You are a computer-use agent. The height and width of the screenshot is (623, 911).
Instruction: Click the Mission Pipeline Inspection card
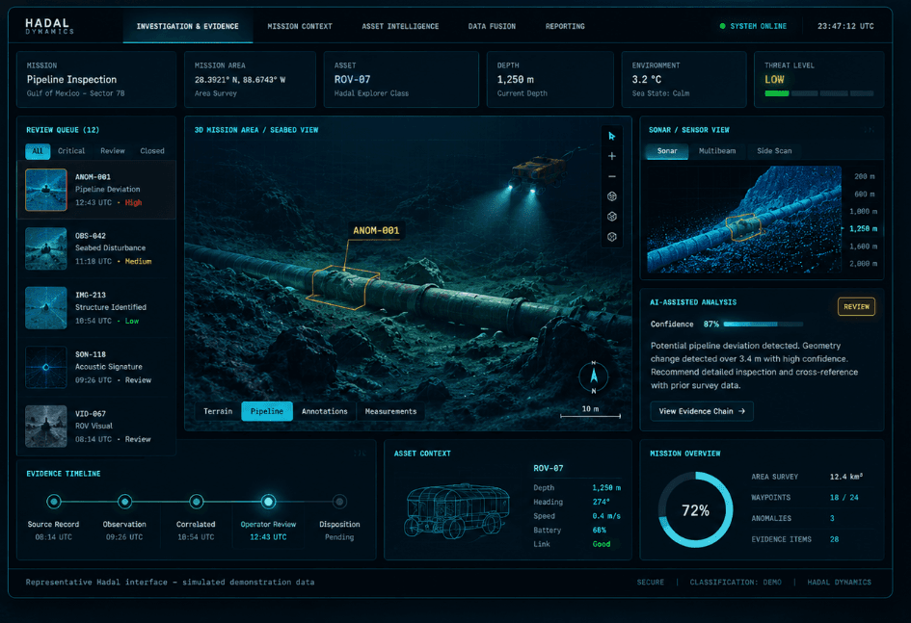(96, 80)
